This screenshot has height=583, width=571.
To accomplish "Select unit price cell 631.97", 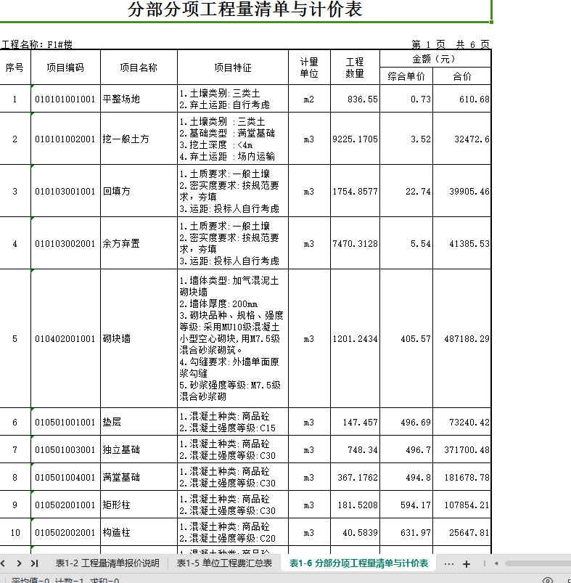I will (406, 532).
